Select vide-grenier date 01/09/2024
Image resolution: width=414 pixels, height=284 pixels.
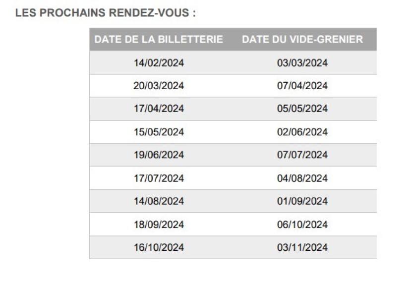tap(302, 201)
